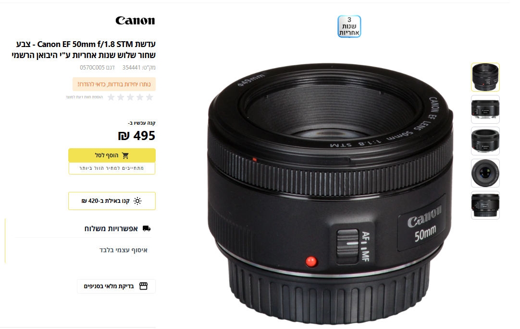The height and width of the screenshot is (329, 520).
Task: Click the Canon brand logo
Action: point(135,21)
